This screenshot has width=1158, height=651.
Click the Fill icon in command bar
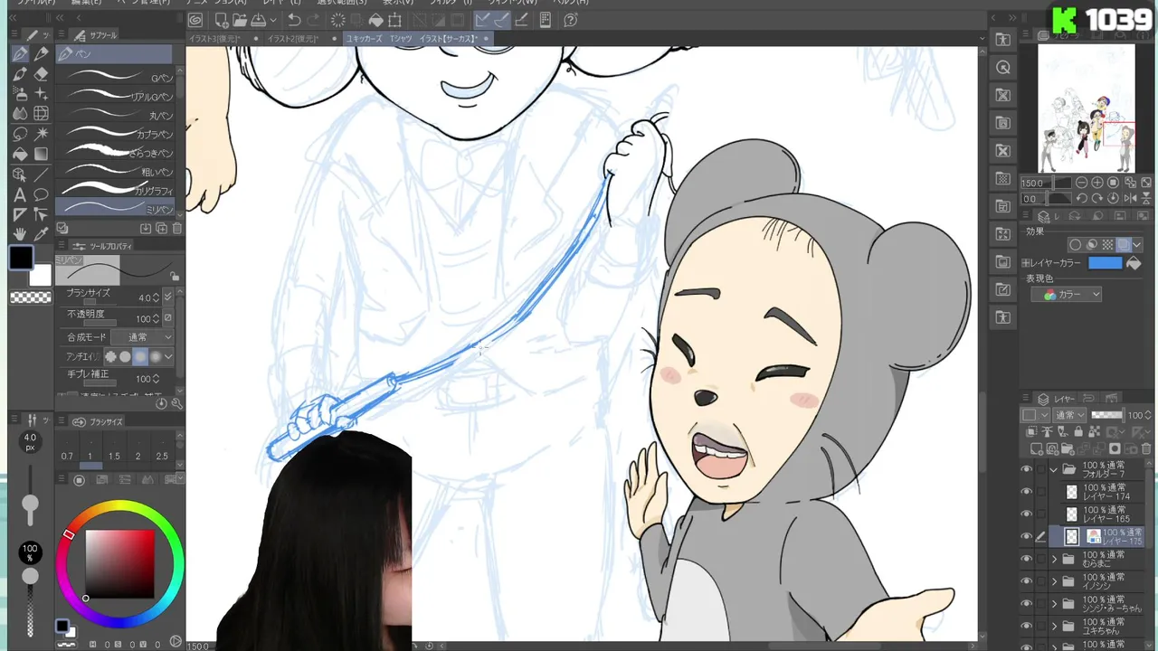(x=375, y=20)
